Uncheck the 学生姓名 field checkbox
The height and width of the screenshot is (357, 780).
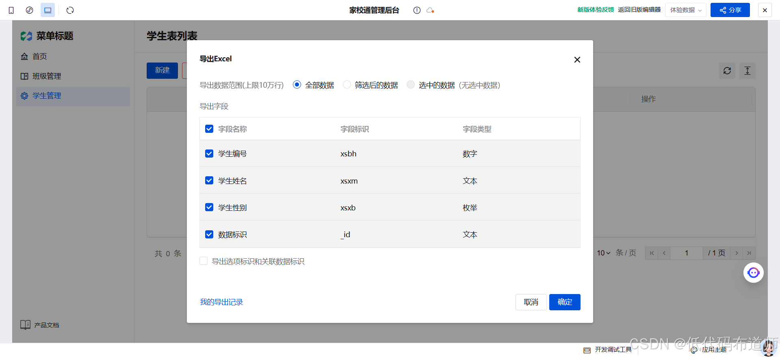point(209,180)
